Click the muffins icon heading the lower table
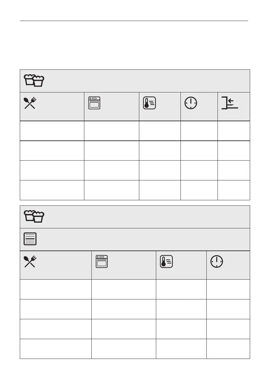This screenshot has width=268, height=381. (34, 216)
